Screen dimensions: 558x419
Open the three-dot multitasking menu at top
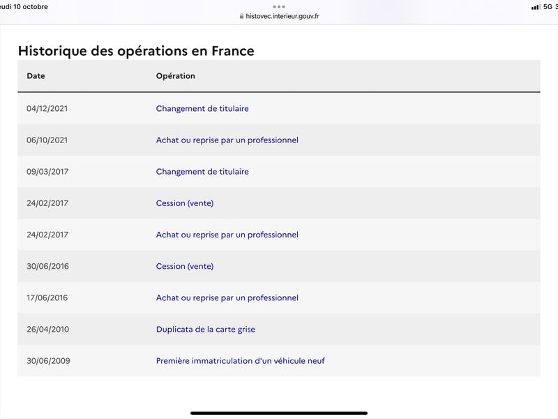coord(278,7)
